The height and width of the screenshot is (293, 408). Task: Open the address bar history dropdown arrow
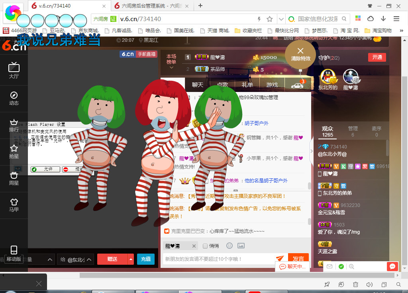(x=281, y=19)
